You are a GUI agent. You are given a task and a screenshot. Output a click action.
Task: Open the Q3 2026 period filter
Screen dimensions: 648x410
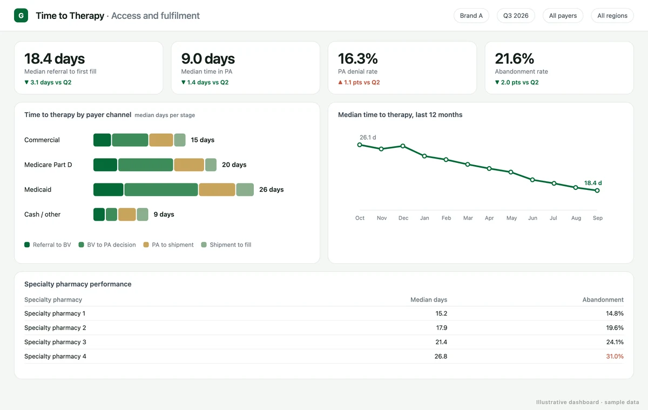[x=516, y=16]
